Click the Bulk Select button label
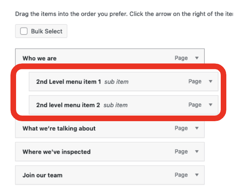 (x=46, y=31)
